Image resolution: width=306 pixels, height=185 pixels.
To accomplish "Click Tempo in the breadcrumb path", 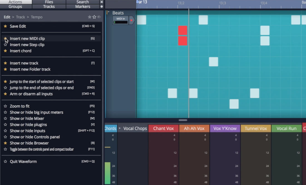I will (36, 17).
